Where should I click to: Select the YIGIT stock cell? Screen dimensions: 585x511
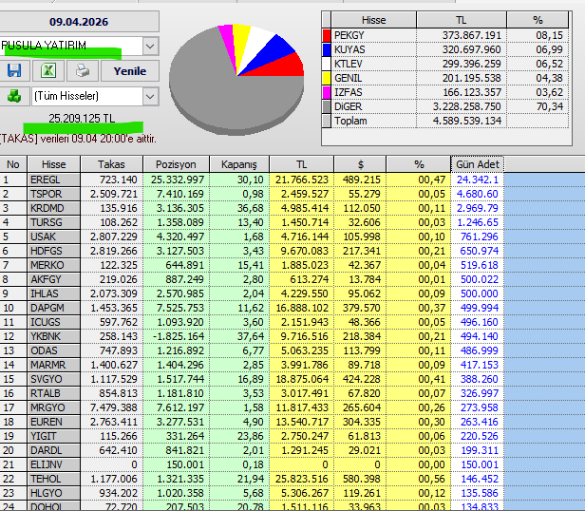click(54, 436)
